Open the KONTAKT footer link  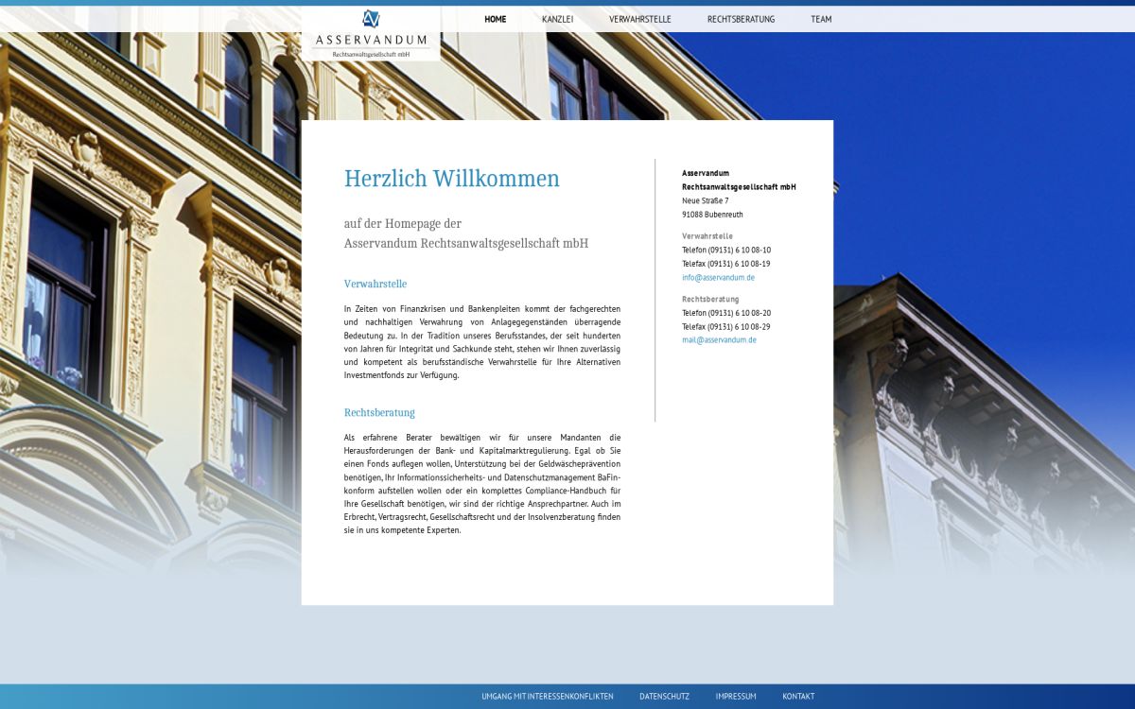[x=797, y=696]
